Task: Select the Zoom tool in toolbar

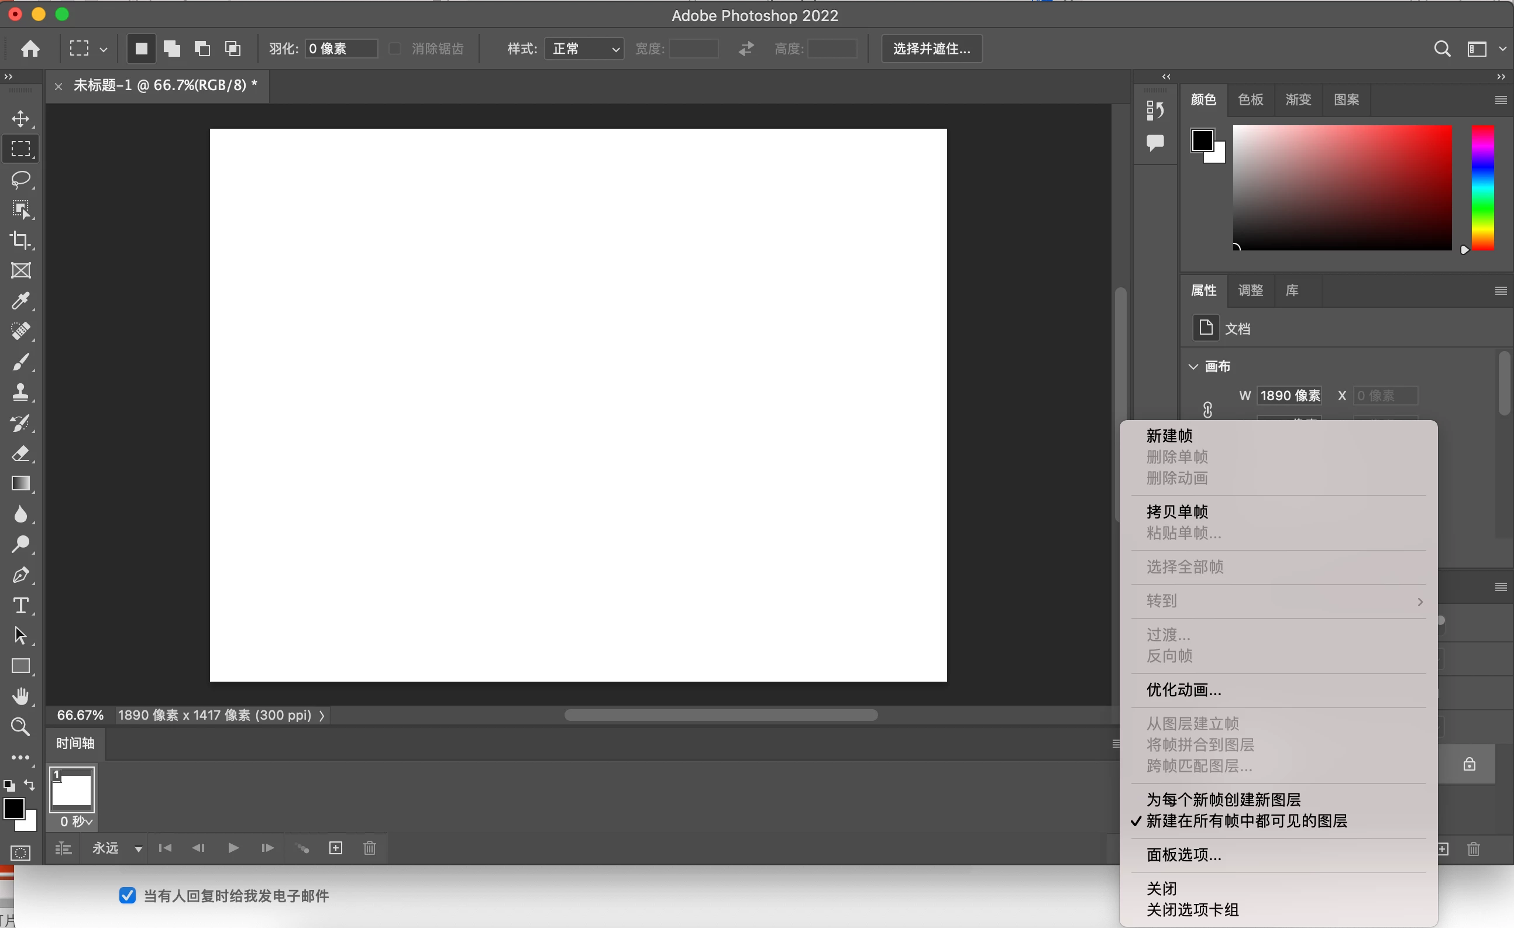Action: tap(21, 726)
